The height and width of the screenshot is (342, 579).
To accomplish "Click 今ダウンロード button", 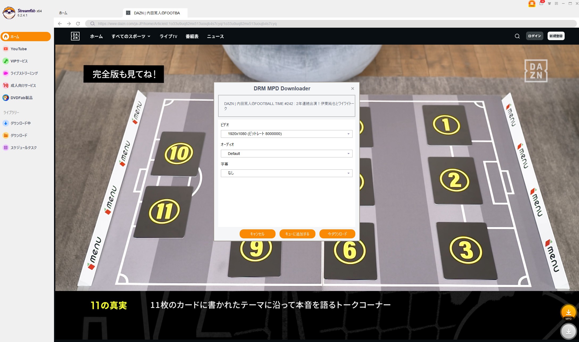I will (x=337, y=234).
